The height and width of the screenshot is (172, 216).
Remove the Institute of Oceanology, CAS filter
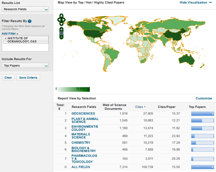5,39
